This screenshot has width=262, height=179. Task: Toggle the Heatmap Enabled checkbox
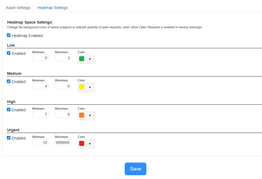pos(8,35)
